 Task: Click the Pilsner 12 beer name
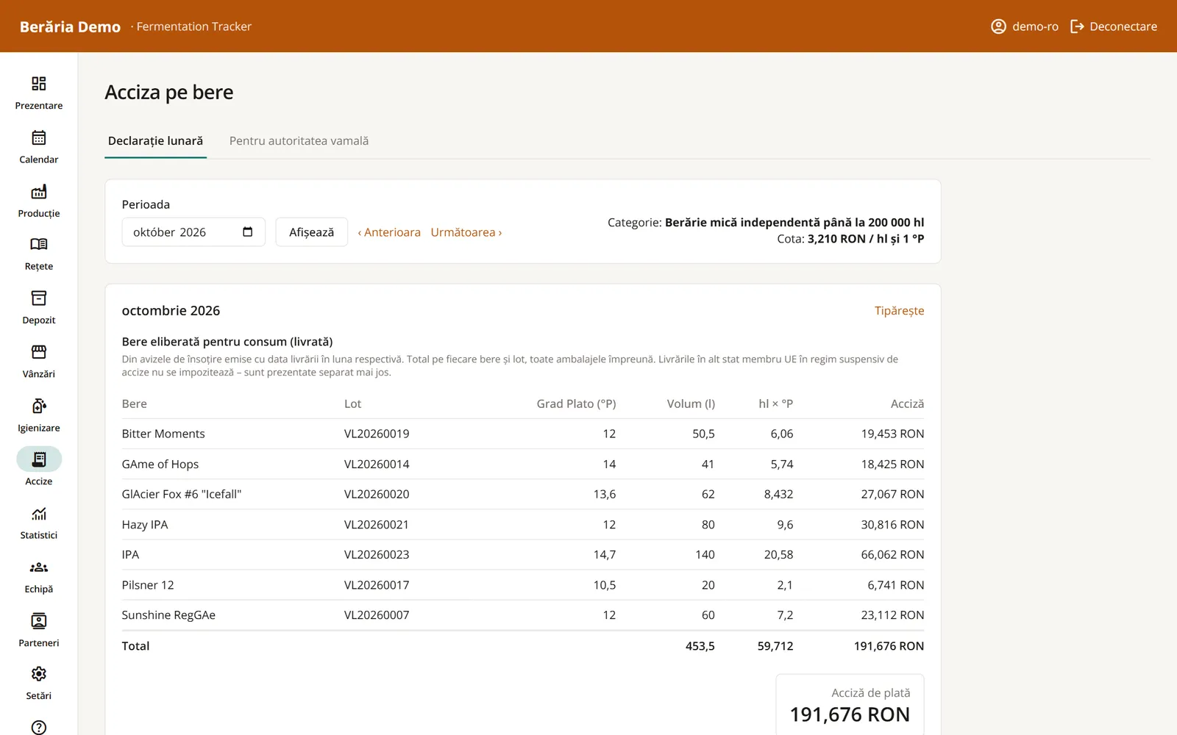pyautogui.click(x=148, y=585)
